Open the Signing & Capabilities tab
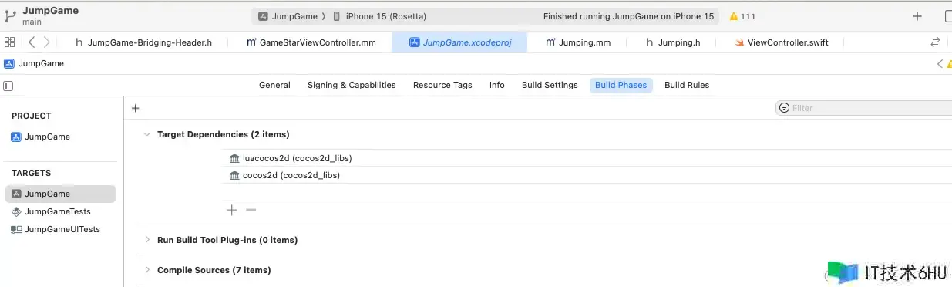 coord(352,85)
